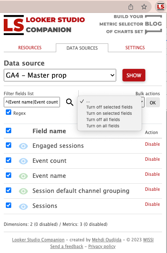This screenshot has width=167, height=253.
Task: Uncheck the Engaged sessions checkbox
Action: coord(8,145)
